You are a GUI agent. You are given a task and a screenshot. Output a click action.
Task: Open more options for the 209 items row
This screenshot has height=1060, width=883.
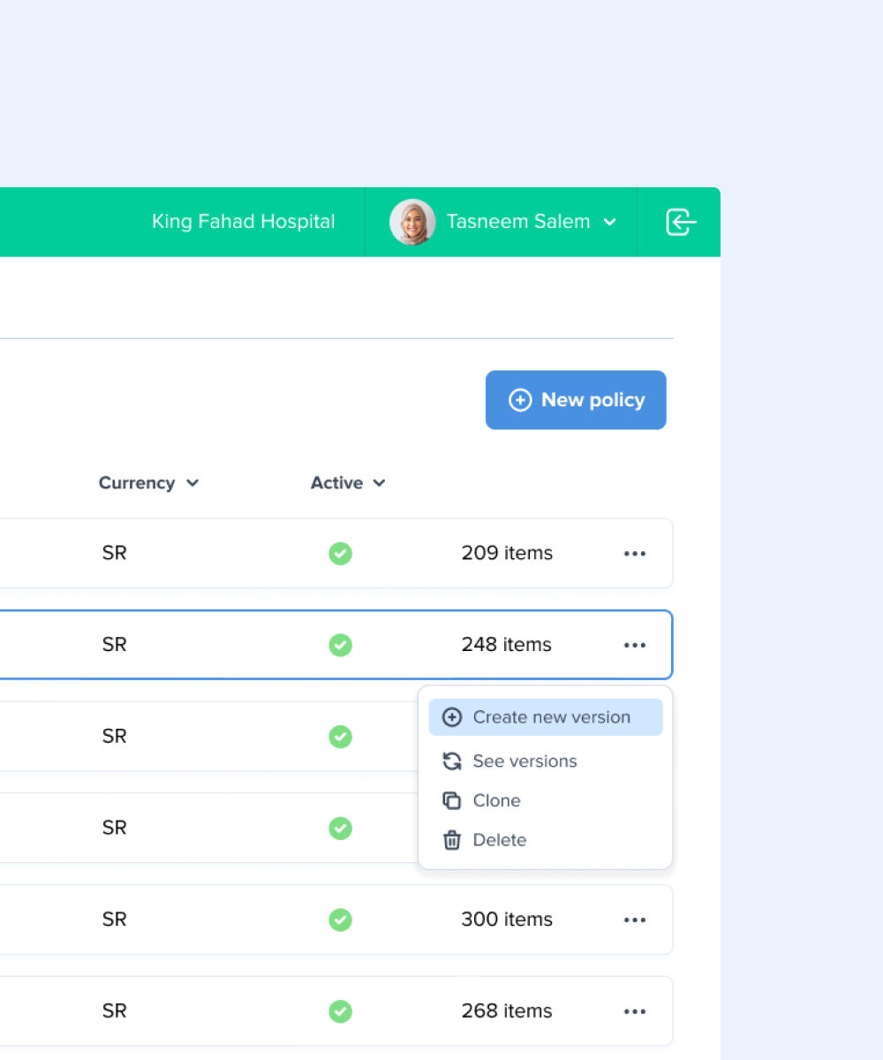click(635, 554)
